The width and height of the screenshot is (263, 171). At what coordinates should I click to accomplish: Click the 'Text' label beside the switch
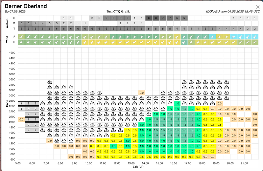(109, 11)
